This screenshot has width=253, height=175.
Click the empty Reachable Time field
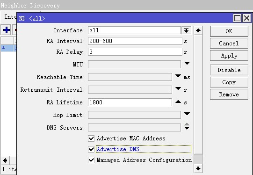click(x=130, y=77)
